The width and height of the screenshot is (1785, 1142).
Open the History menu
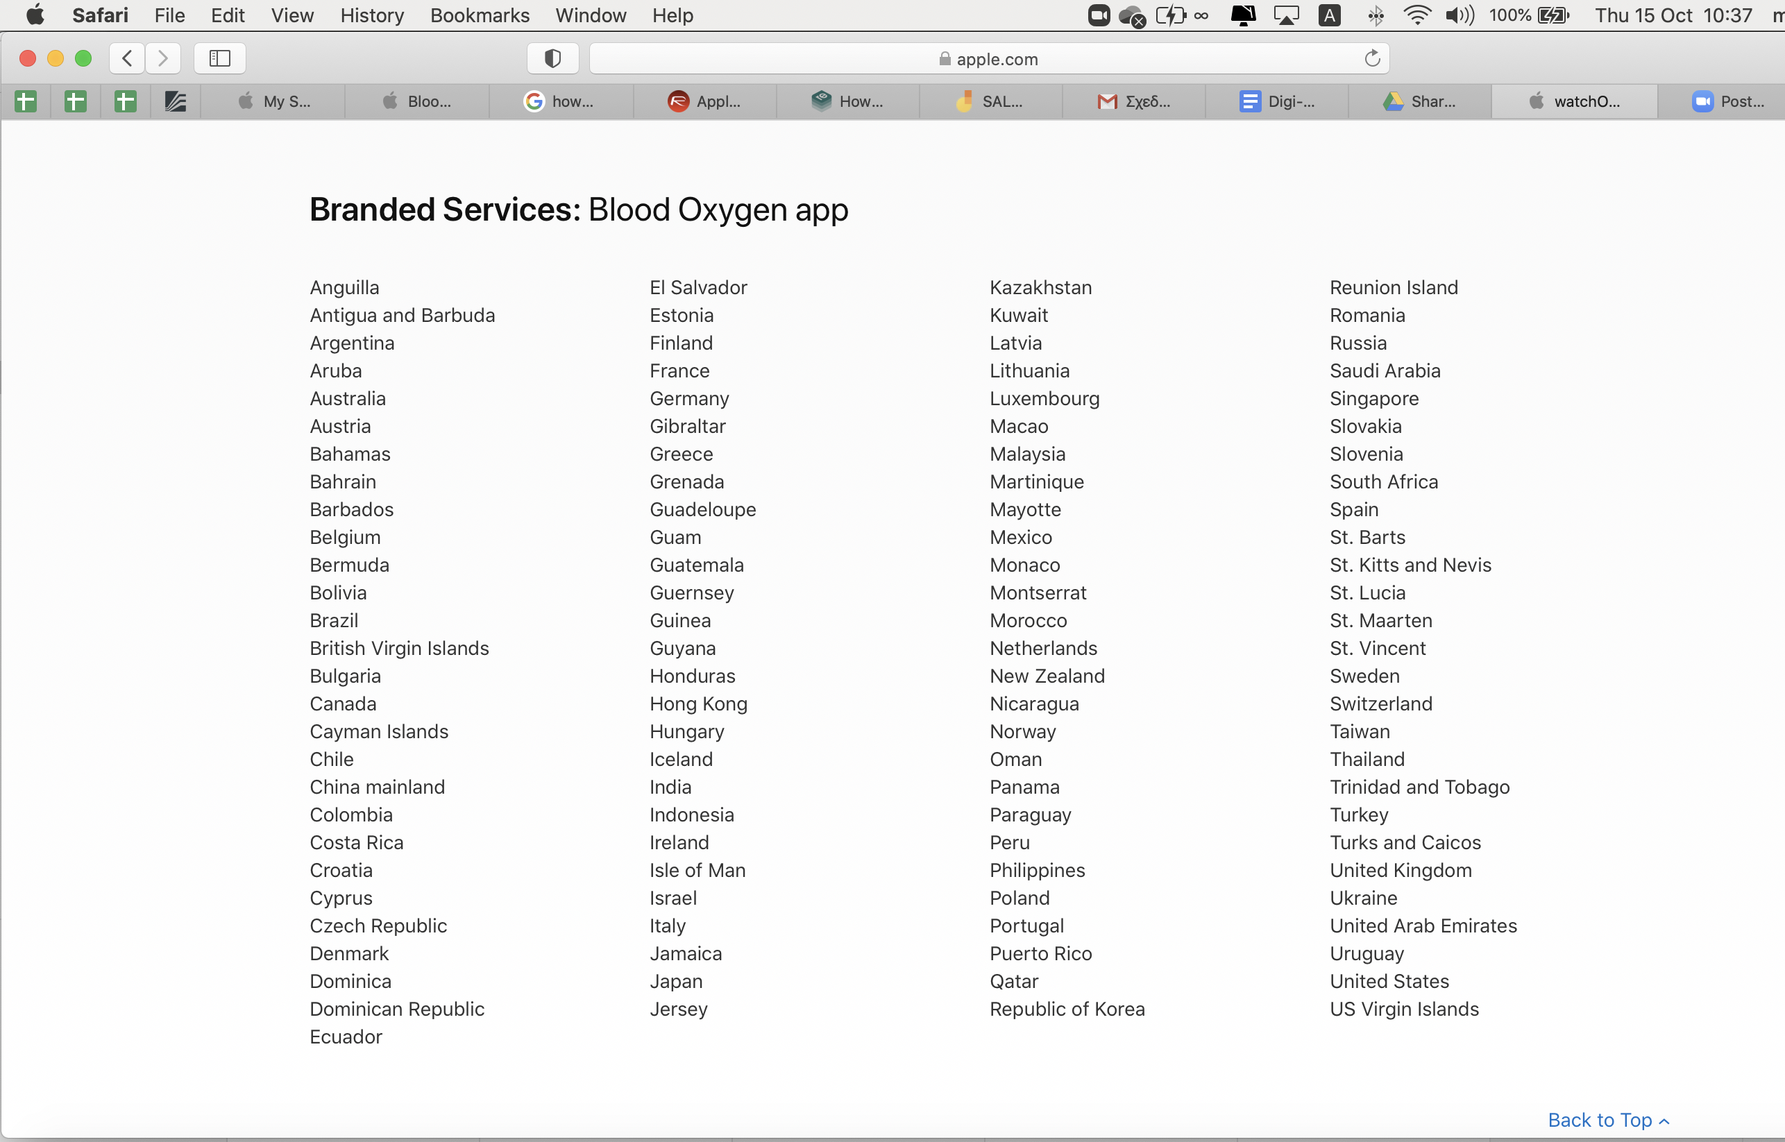371,15
